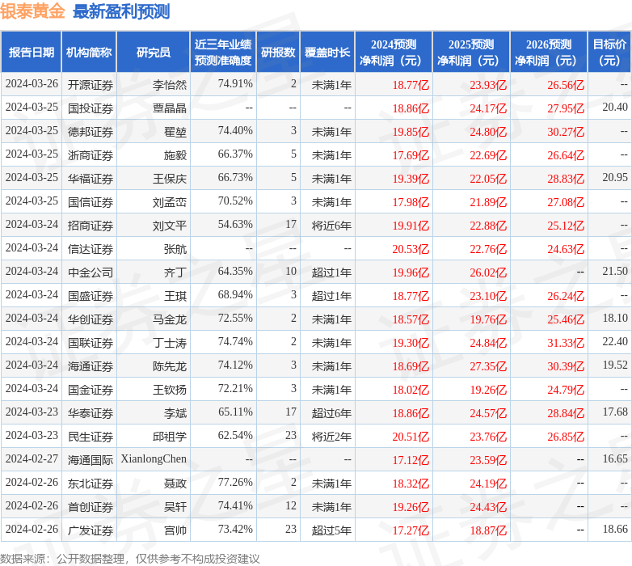Select target price 20.40
The image size is (632, 566).
coord(615,107)
